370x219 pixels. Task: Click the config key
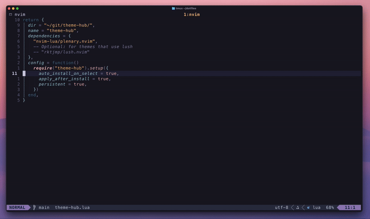pyautogui.click(x=36, y=63)
